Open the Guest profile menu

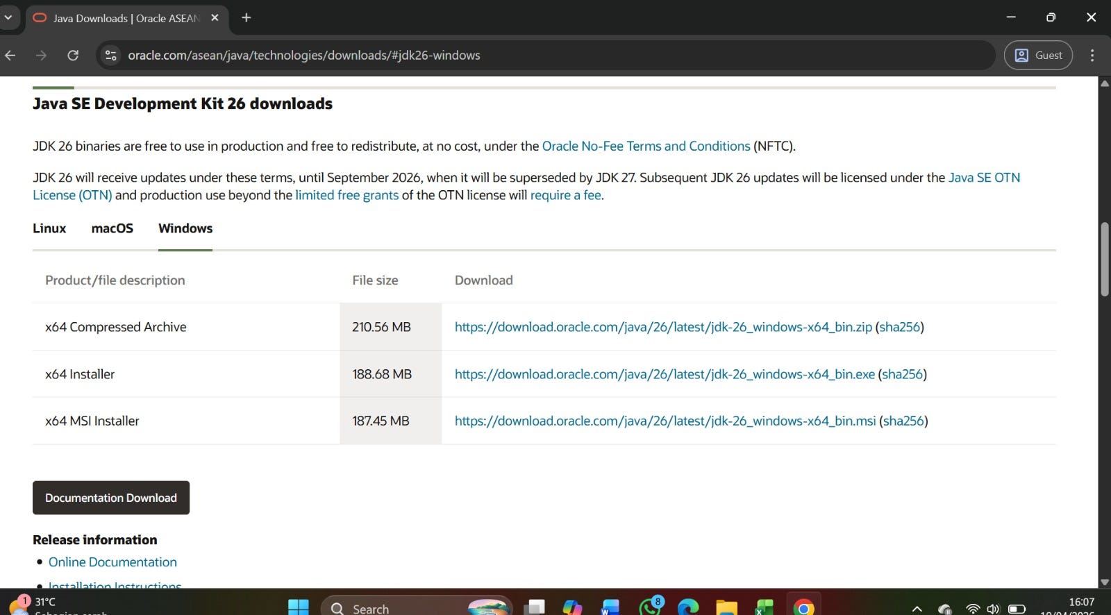(x=1038, y=56)
